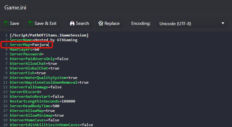
Task: Click the bServerPaidUsersOnly=false line
Action: 39,59
